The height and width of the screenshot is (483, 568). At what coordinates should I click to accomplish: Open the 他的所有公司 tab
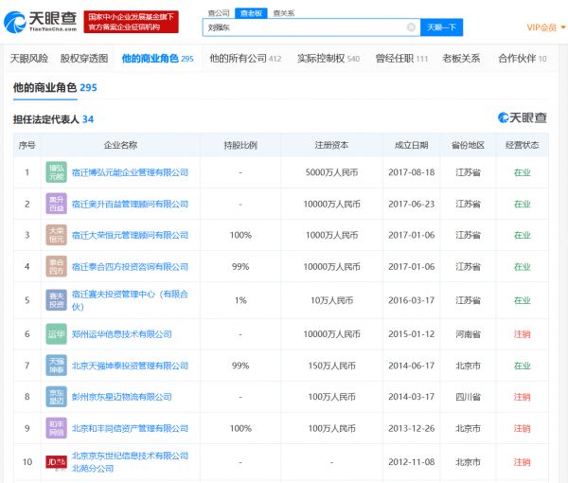pyautogui.click(x=244, y=59)
